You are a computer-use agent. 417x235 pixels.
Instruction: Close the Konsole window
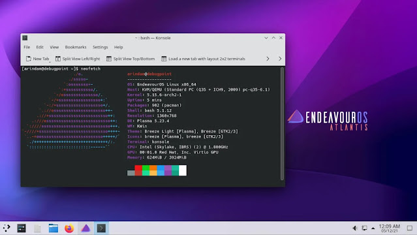pyautogui.click(x=281, y=38)
